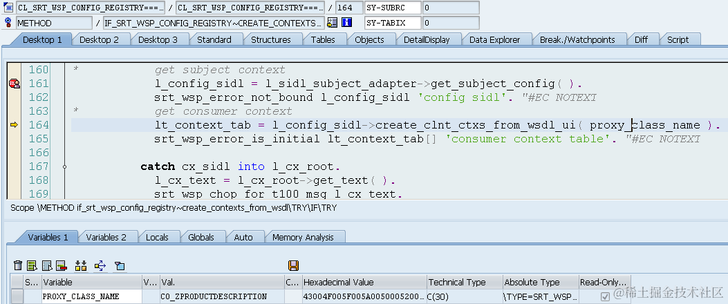Open the Objects tab

click(369, 39)
